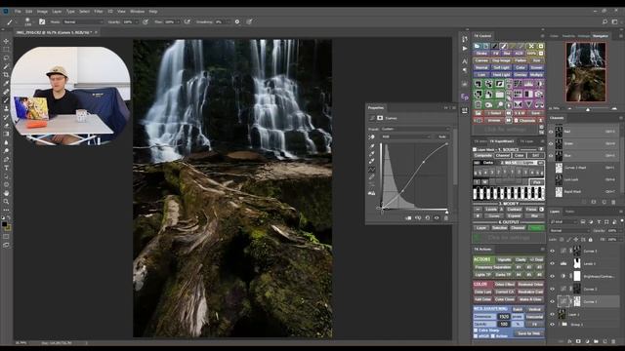Image resolution: width=625 pixels, height=351 pixels.
Task: Open the File menu
Action: [x=18, y=12]
